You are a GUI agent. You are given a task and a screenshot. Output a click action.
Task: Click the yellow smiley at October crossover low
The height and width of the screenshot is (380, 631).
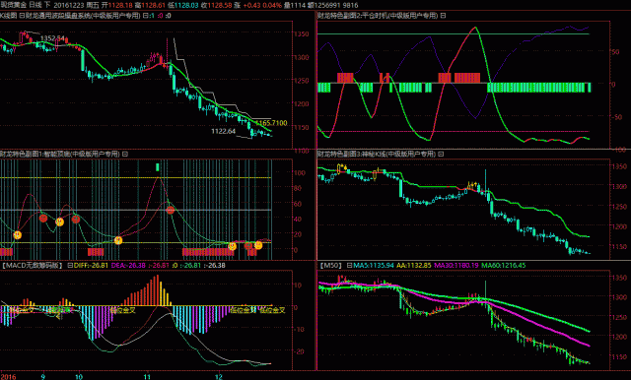coord(118,240)
